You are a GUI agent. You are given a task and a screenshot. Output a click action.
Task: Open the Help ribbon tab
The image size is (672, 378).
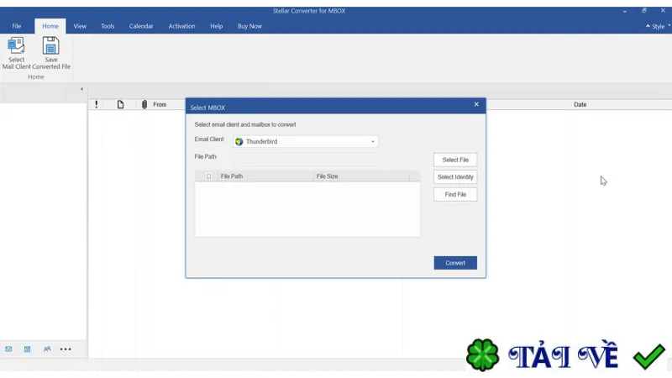(x=217, y=26)
